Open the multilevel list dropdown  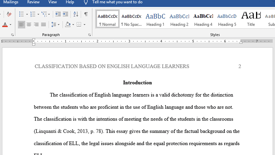[x=46, y=14]
